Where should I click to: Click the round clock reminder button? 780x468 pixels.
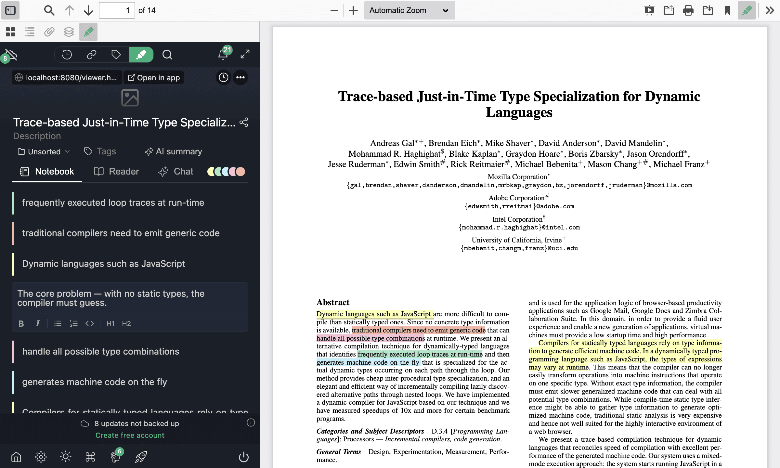click(x=223, y=77)
